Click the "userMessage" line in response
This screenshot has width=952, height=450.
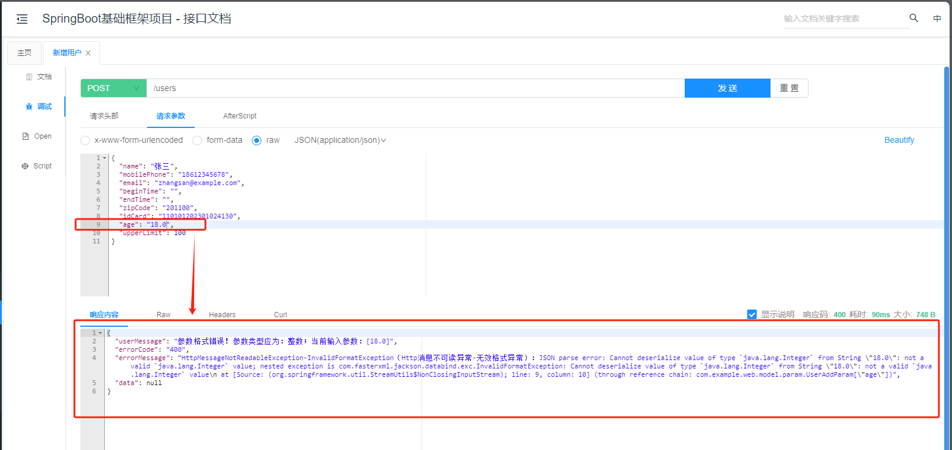(256, 342)
